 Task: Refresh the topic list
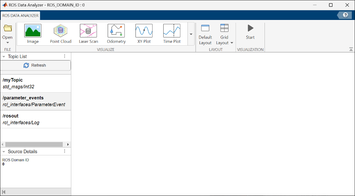click(x=36, y=66)
